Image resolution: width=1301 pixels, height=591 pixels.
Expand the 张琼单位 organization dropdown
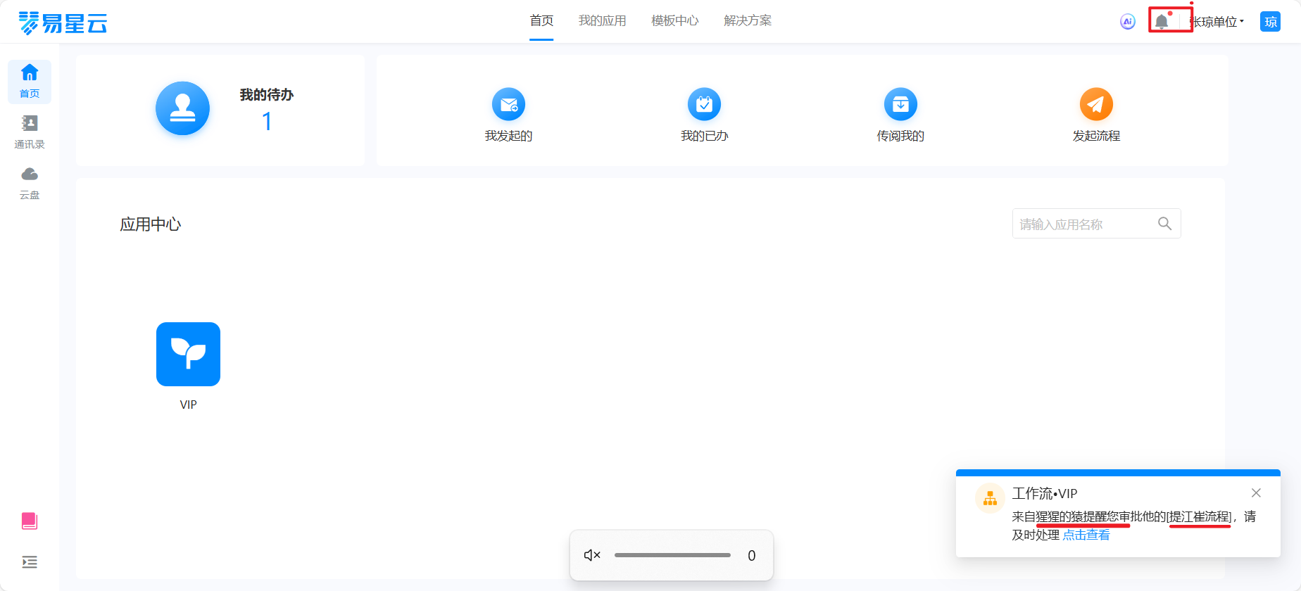1218,22
